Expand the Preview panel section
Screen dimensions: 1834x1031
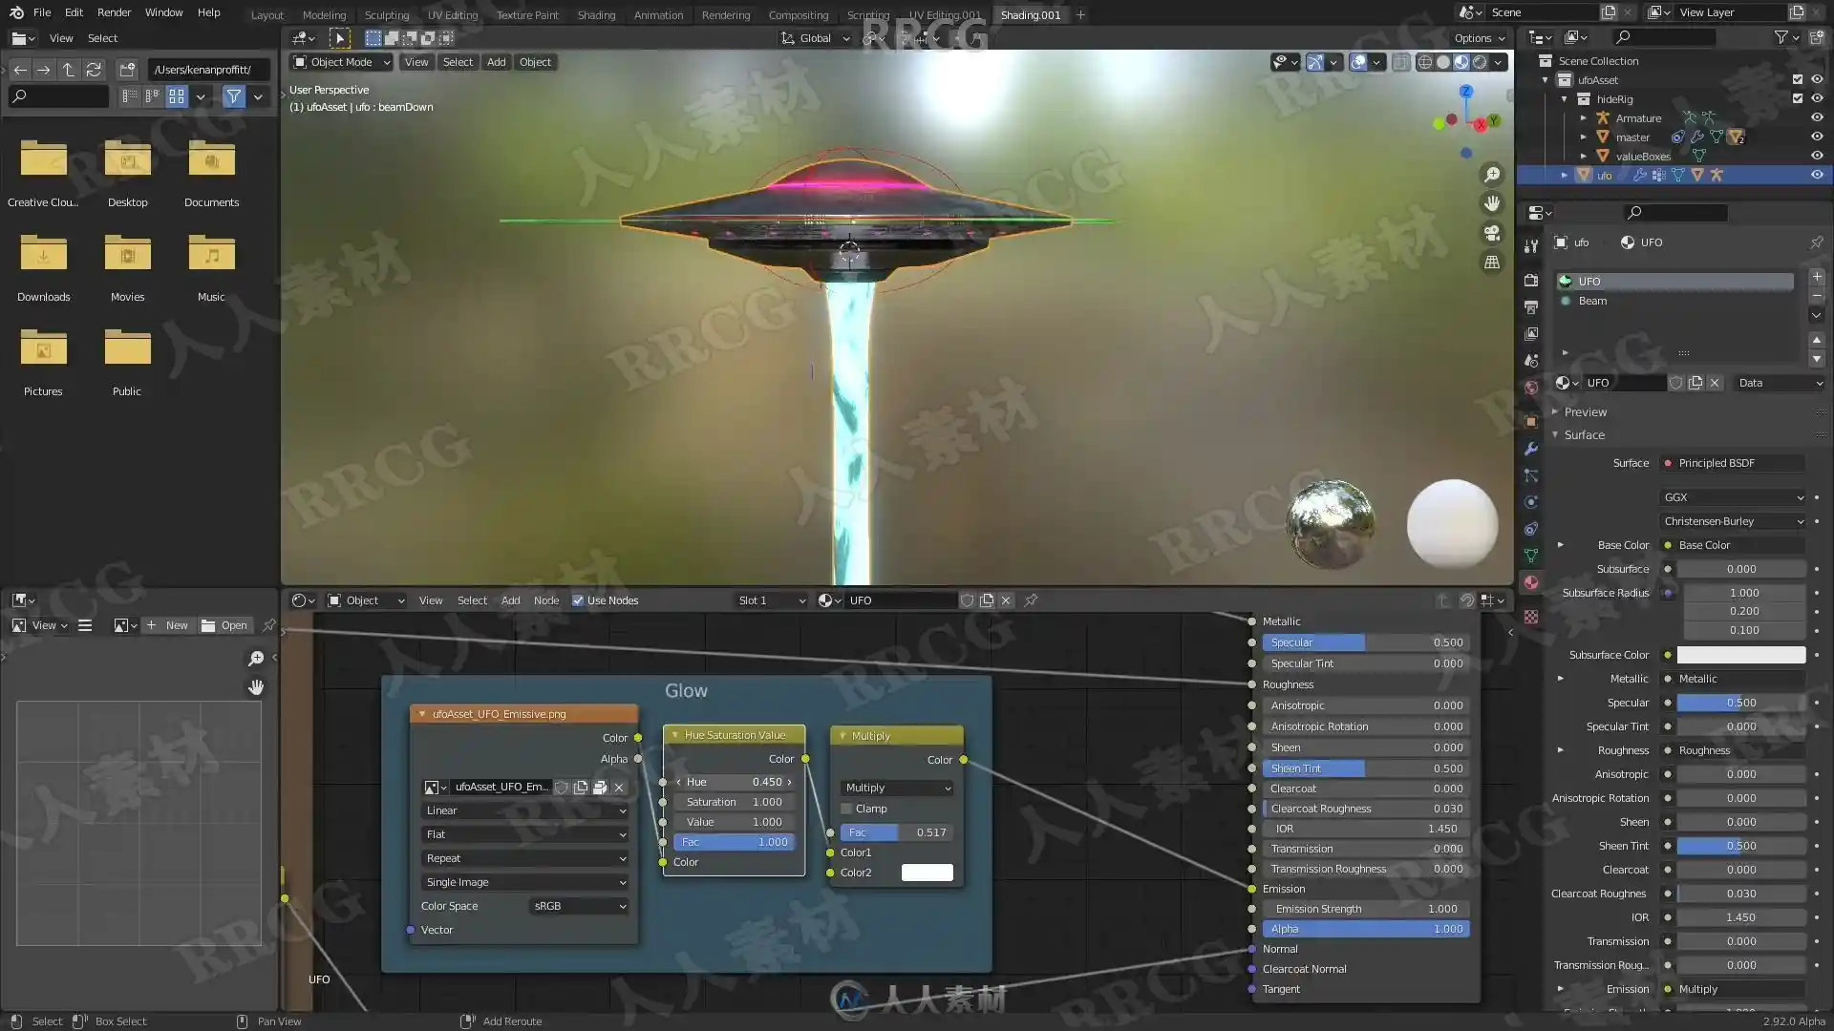tap(1585, 412)
